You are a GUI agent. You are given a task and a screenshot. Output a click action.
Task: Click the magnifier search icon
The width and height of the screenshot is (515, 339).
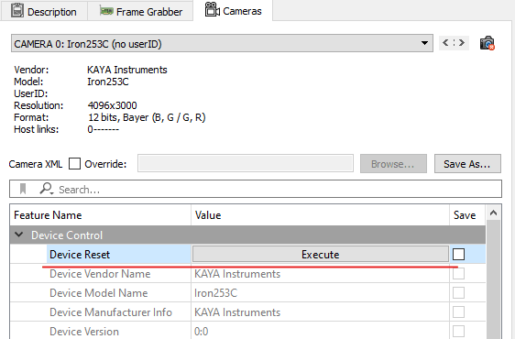(x=47, y=189)
